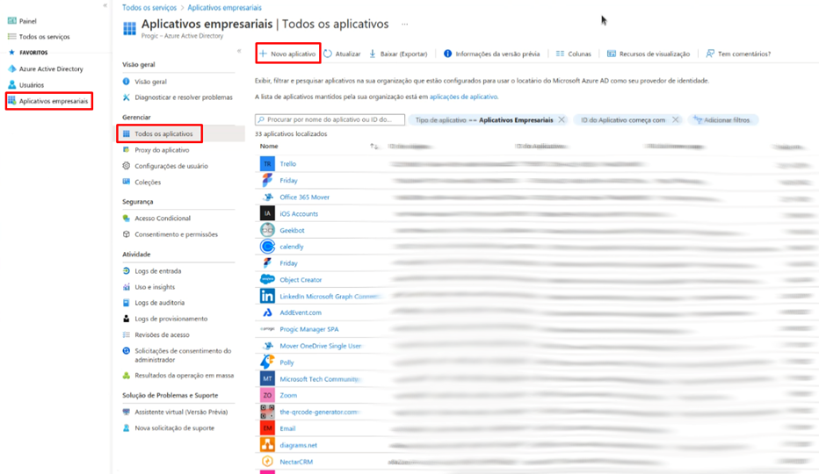
Task: Click the diagrams.net app icon
Action: [x=267, y=445]
